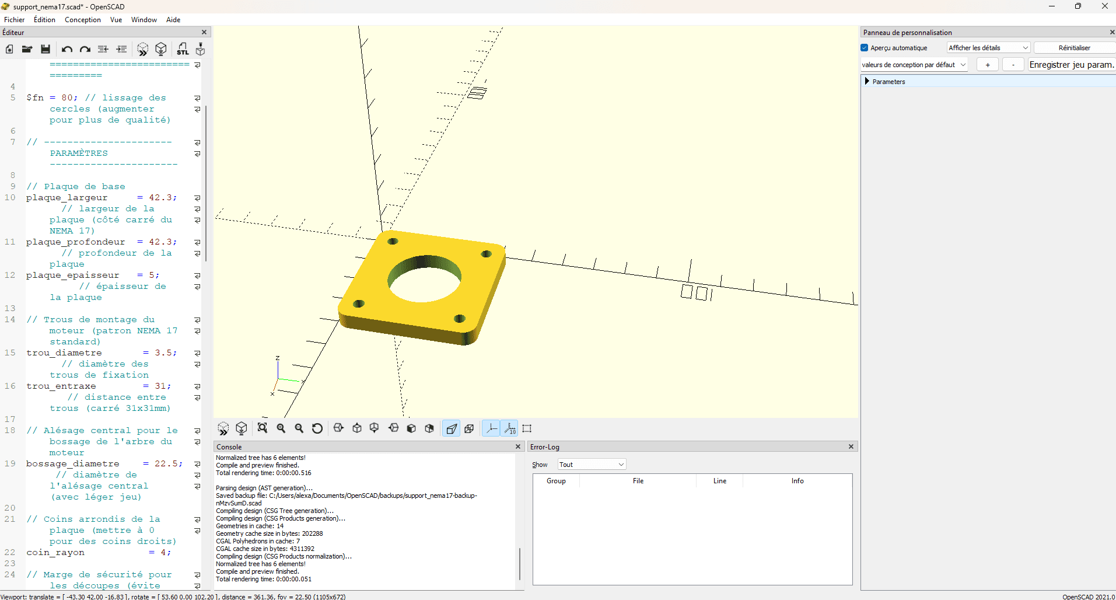
Task: Open a file using the folder icon
Action: click(27, 50)
